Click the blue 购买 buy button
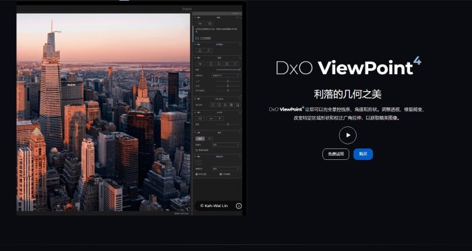Screen dimensions: 472x251 (x=363, y=154)
